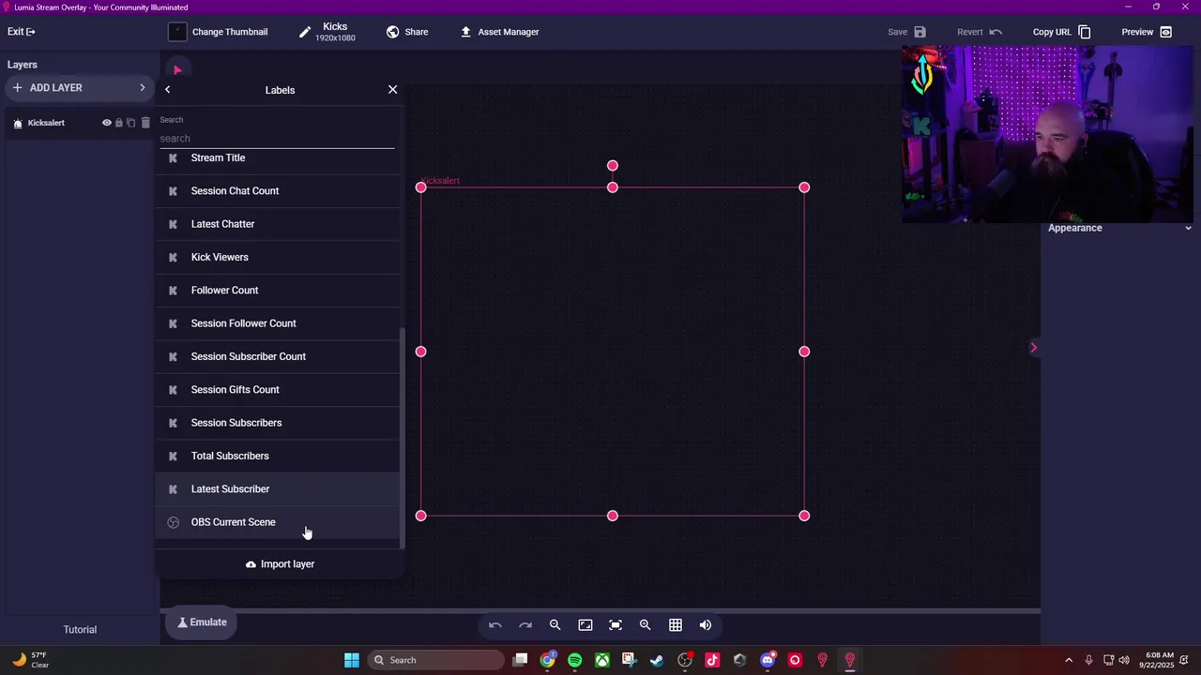The width and height of the screenshot is (1201, 675).
Task: Click OBS icon beside OBS Current Scene
Action: click(173, 522)
